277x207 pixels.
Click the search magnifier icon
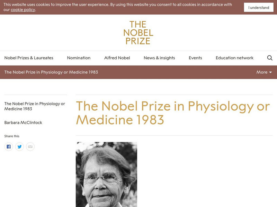click(270, 58)
